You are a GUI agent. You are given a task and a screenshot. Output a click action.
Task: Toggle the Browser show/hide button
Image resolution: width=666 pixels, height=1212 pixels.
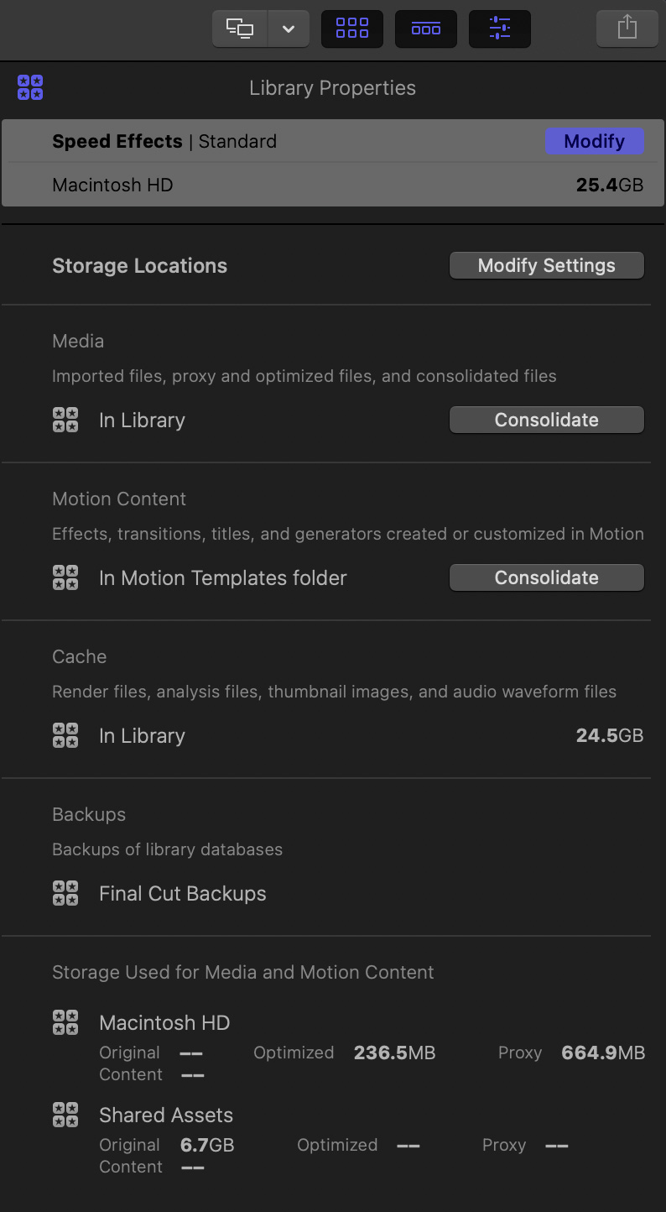point(352,29)
